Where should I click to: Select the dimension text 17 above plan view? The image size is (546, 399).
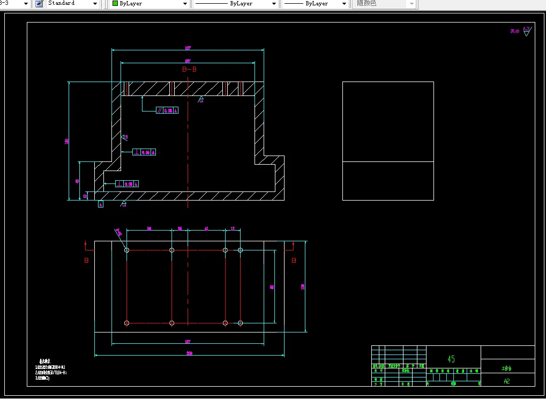click(233, 228)
